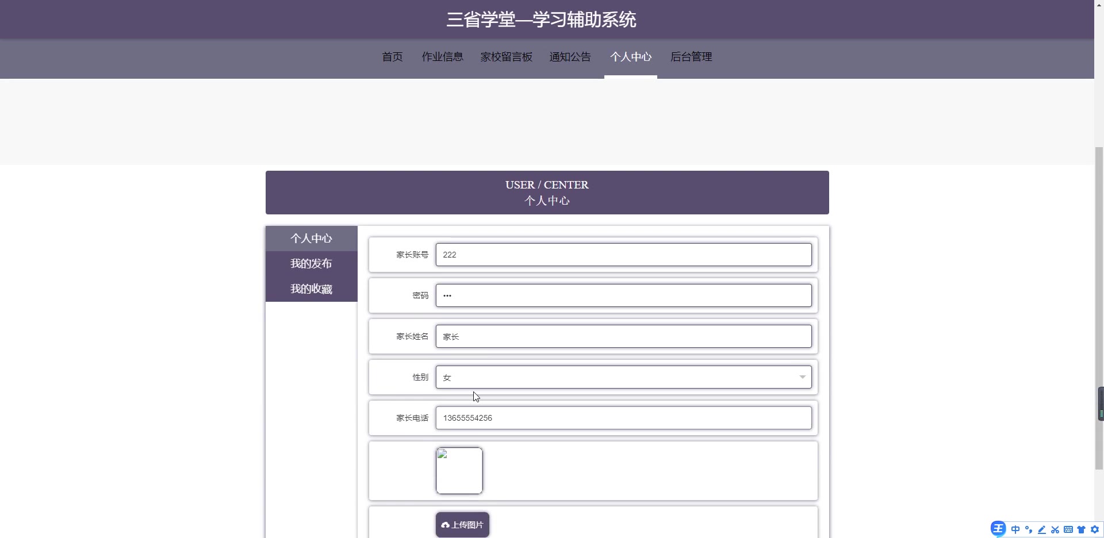Open IME settings gear icon
The image size is (1104, 538).
pyautogui.click(x=1095, y=529)
